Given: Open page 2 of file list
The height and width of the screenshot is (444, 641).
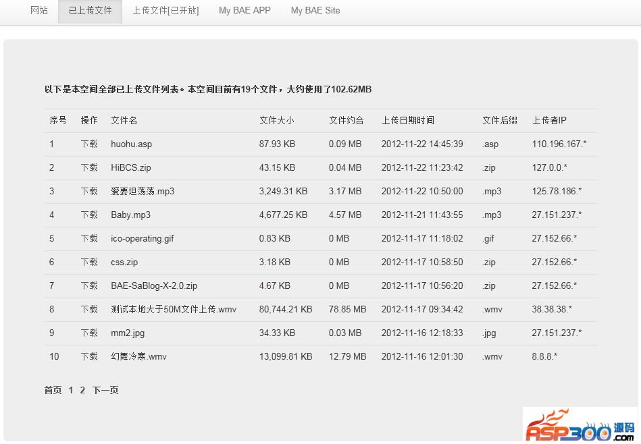Looking at the screenshot, I should [x=82, y=390].
